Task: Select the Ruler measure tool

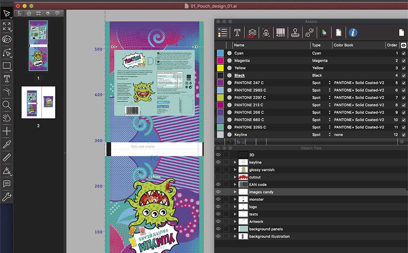Action: pos(7,157)
